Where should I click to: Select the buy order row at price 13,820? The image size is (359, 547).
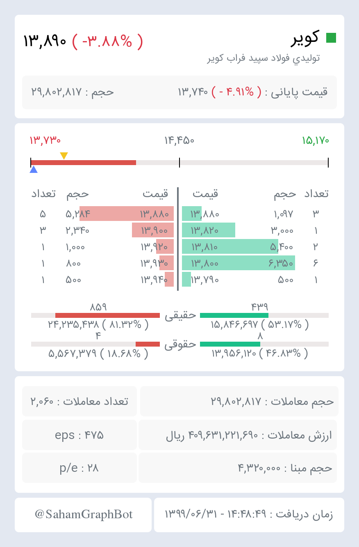255,230
